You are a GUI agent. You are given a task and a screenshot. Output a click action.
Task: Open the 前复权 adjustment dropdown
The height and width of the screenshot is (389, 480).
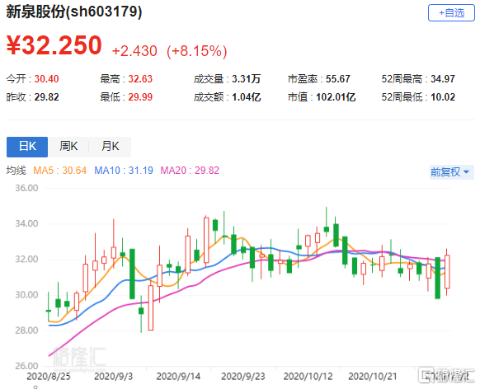coord(451,172)
